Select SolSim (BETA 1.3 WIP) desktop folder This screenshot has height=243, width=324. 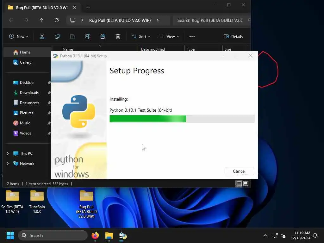12,202
